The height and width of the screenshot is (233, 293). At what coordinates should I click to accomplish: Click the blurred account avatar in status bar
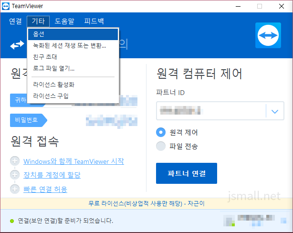(229, 221)
